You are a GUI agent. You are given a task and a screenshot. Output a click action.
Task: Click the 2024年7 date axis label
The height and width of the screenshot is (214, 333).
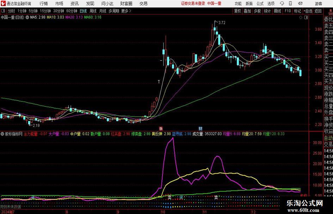click(8, 212)
